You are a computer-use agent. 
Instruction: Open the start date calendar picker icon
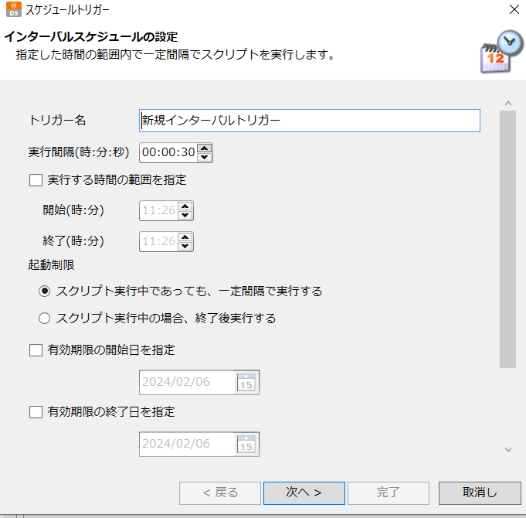pyautogui.click(x=246, y=383)
